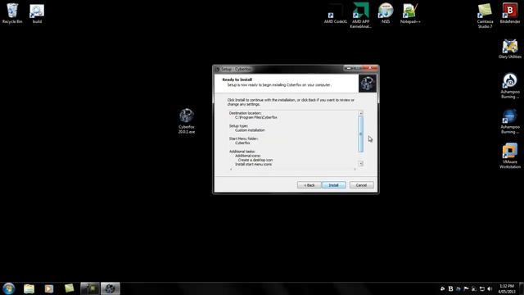The height and width of the screenshot is (295, 524).
Task: Click the 'Ready to Install' heading
Action: click(x=237, y=79)
